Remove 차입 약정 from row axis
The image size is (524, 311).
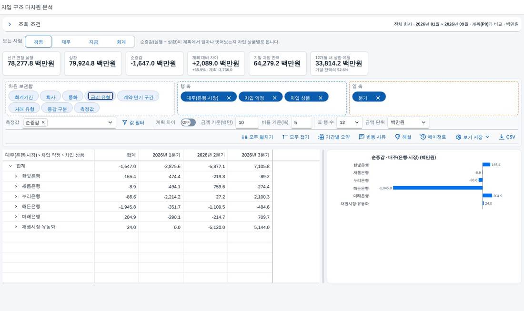click(x=275, y=98)
